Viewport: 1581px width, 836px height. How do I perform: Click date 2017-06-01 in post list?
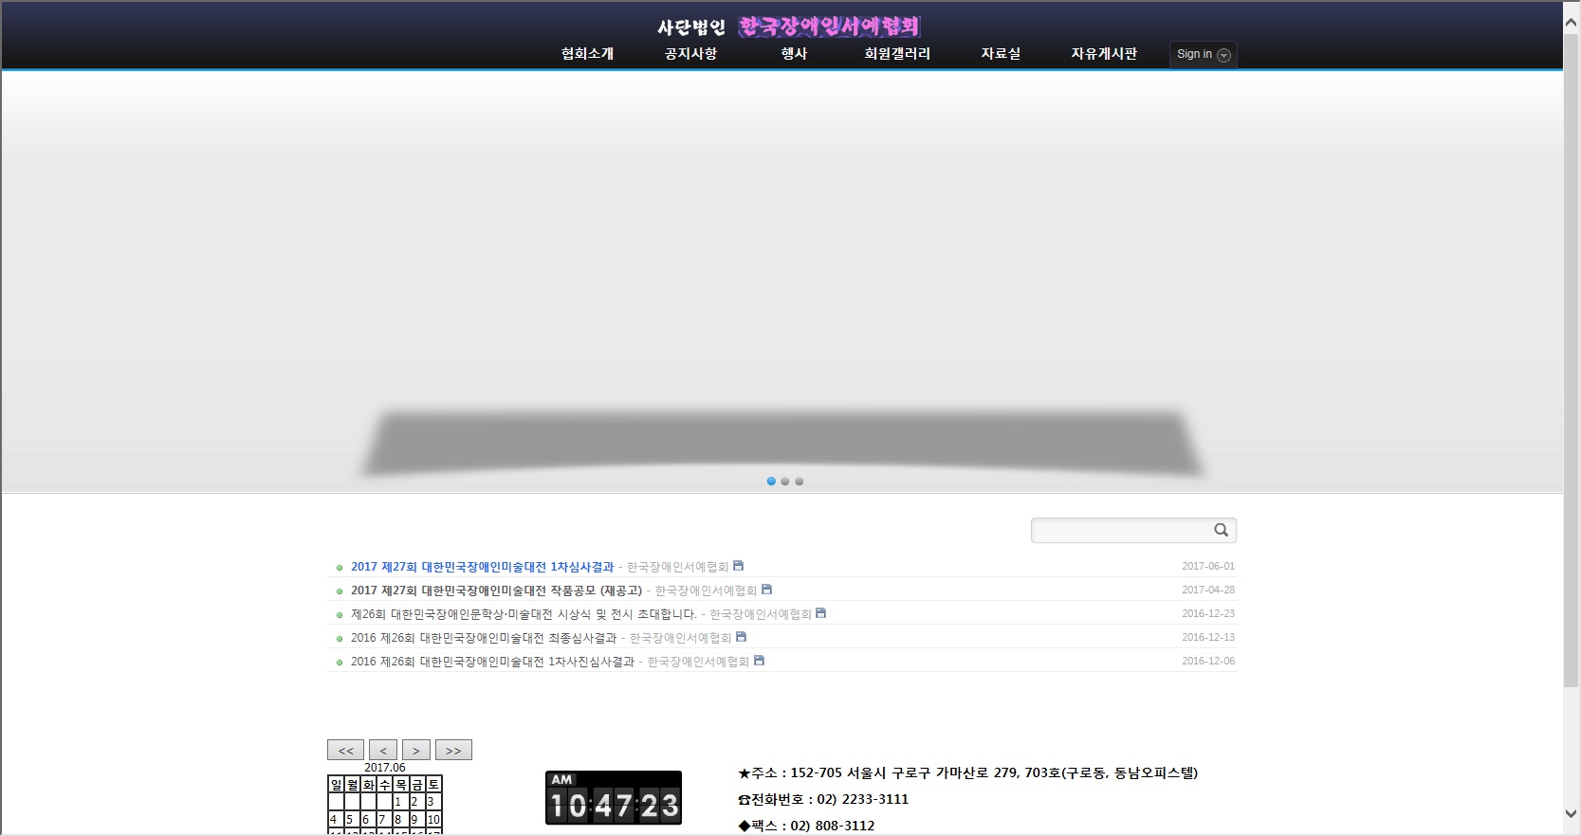click(x=1208, y=566)
